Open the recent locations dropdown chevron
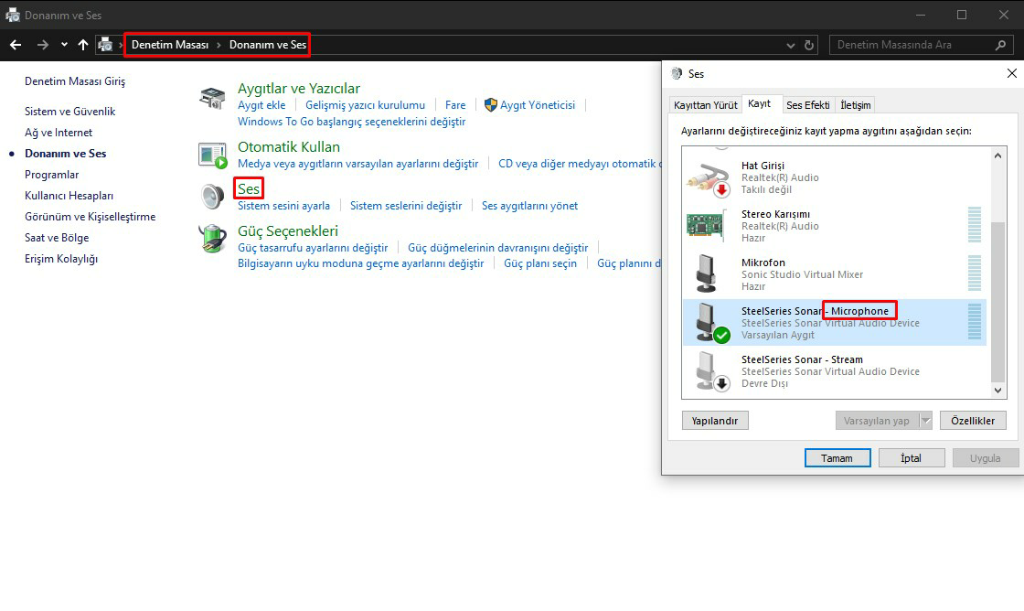Screen dimensions: 1024x611 click(x=64, y=45)
